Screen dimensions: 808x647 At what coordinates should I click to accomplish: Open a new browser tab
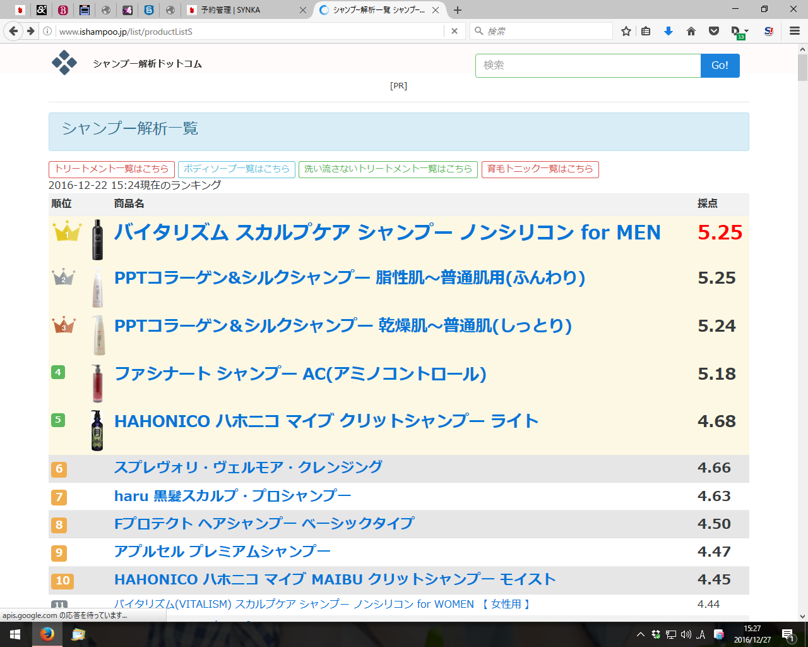(x=458, y=10)
